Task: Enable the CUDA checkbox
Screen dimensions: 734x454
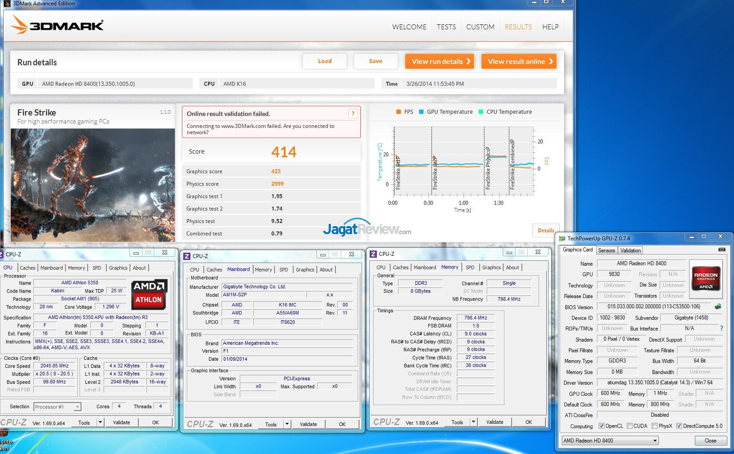Action: 629,426
